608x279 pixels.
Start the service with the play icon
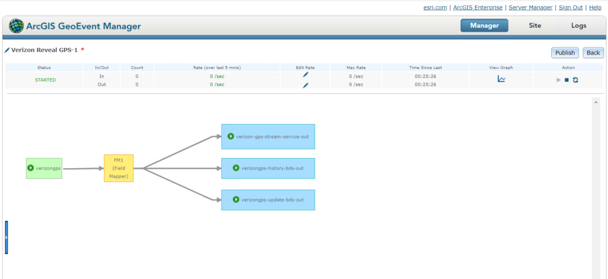point(558,80)
